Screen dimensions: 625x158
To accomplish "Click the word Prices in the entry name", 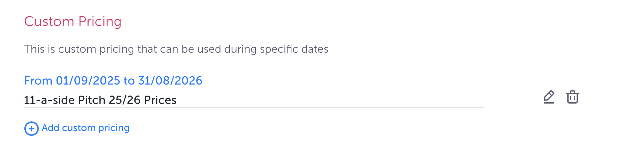I will [x=160, y=100].
